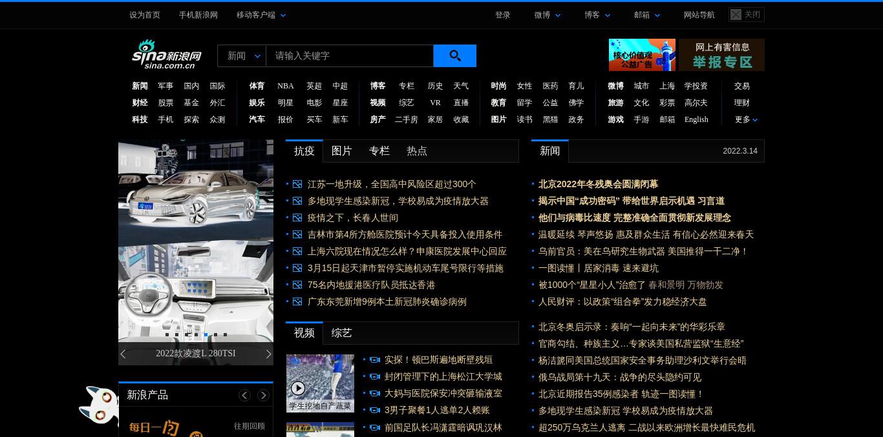
Task: Click image icon beside 广东东莞新增9例 headline
Action: pyautogui.click(x=297, y=301)
